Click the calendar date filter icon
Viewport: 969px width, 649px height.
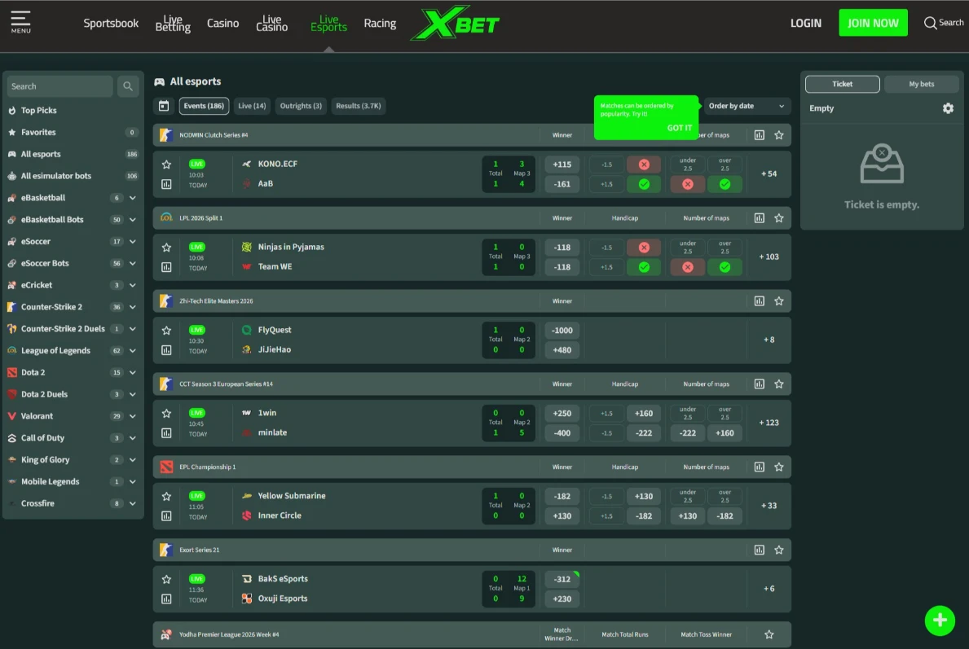click(x=164, y=106)
